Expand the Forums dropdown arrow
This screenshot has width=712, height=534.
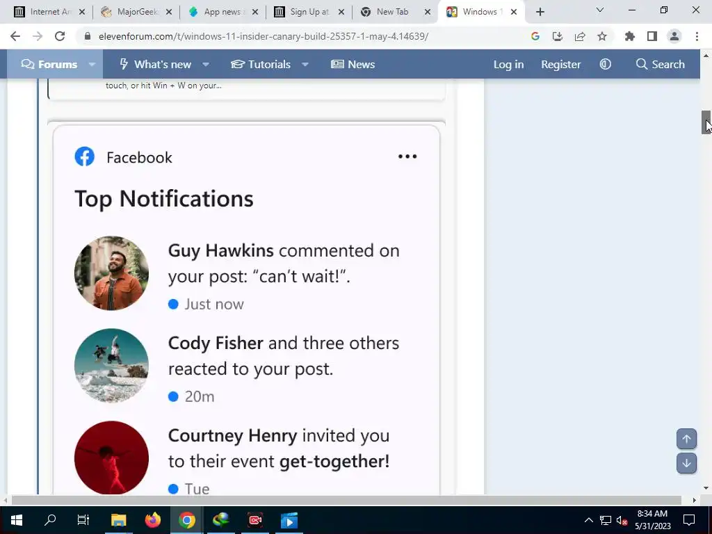[x=92, y=64]
